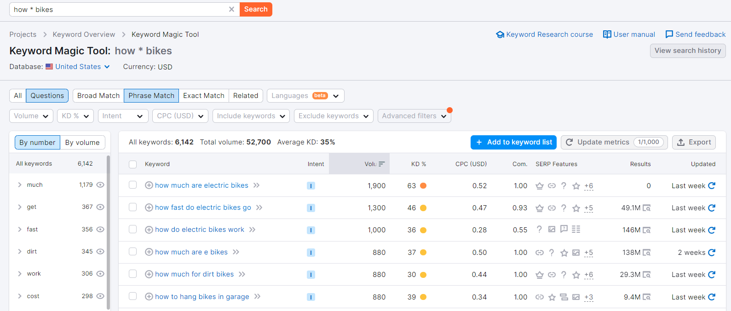The height and width of the screenshot is (311, 731).
Task: Click the Add to keyword list button
Action: coord(513,142)
